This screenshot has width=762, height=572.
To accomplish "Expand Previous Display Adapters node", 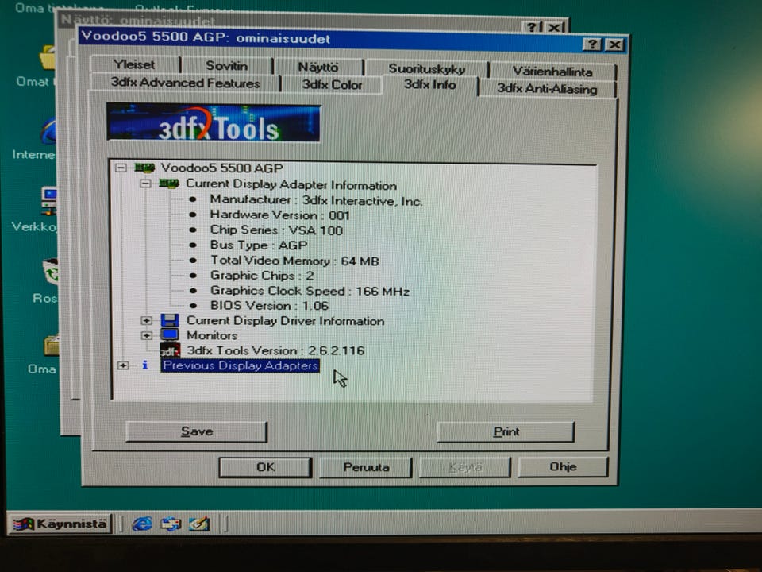I will point(123,365).
